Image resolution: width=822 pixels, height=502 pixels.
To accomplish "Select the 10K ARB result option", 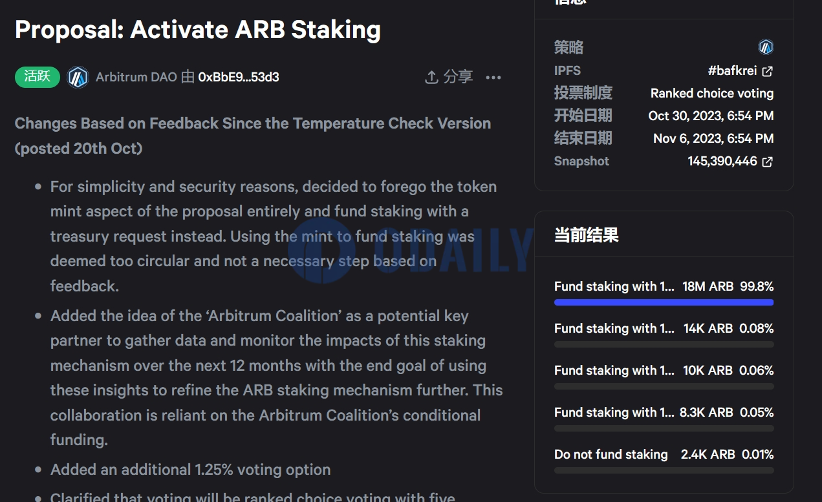I will pyautogui.click(x=664, y=377).
